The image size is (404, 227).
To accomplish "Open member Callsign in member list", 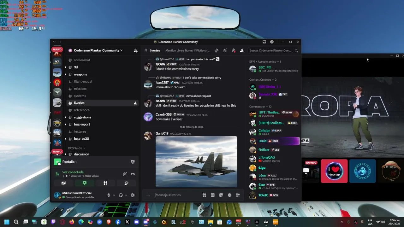I will coord(273,132).
